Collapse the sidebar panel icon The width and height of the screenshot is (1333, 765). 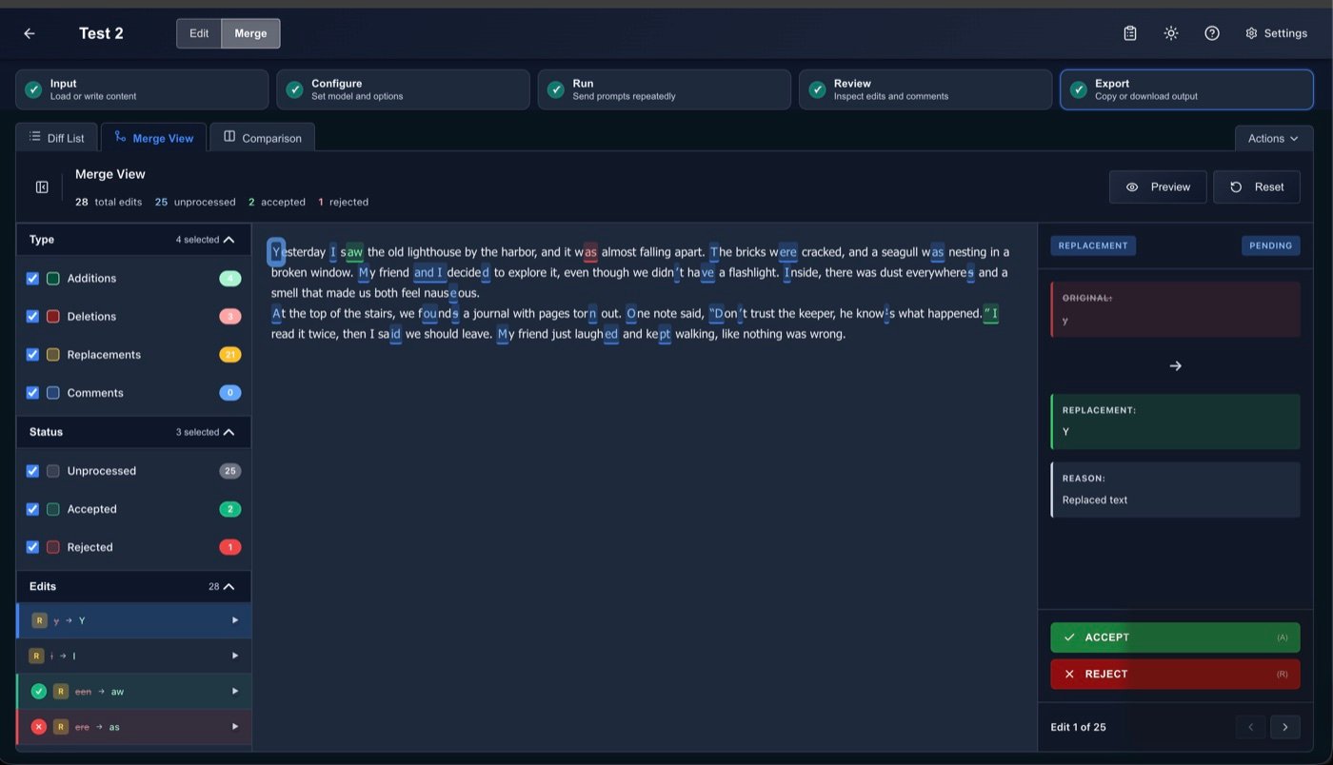tap(42, 187)
